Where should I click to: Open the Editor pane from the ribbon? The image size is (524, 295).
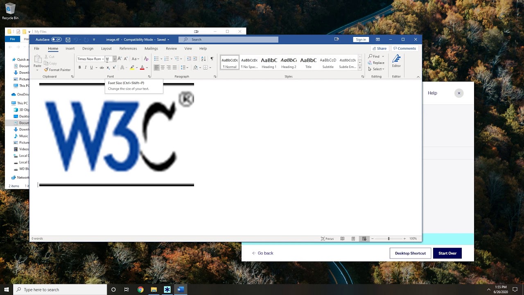[396, 61]
